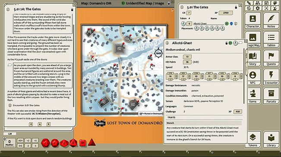
Task: Toggle the +2 modifier button
Action: coord(28,141)
